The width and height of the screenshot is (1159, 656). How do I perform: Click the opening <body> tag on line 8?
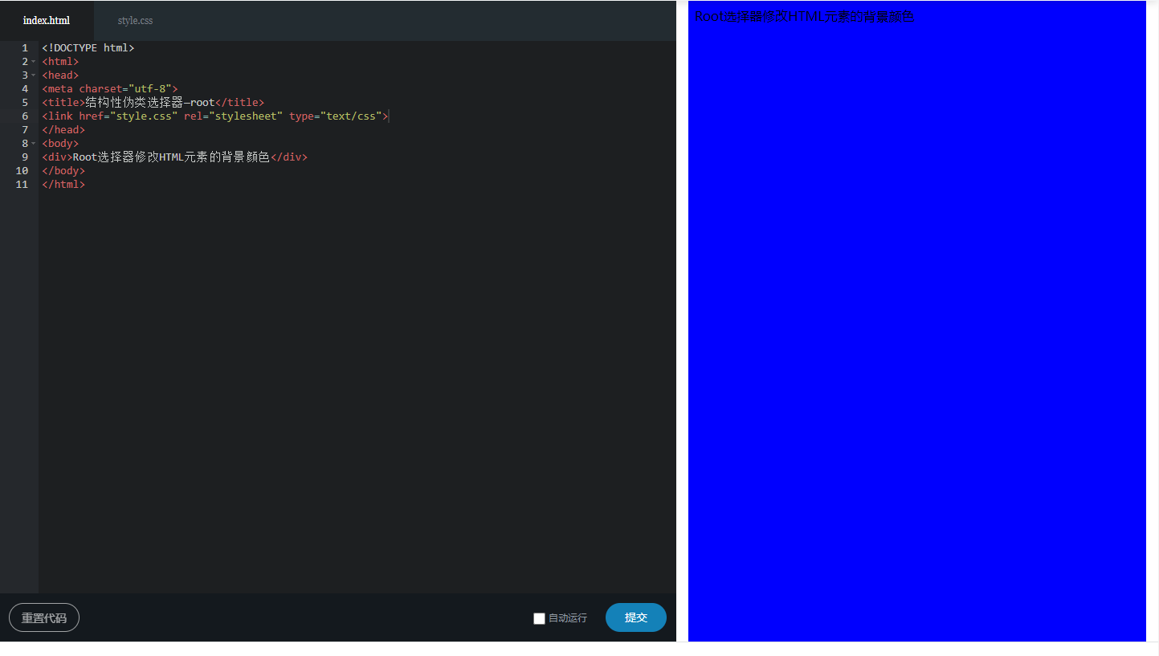[60, 144]
